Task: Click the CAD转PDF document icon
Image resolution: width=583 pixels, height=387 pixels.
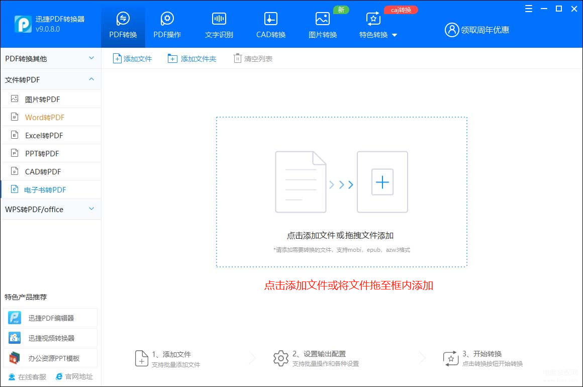Action: pos(15,171)
